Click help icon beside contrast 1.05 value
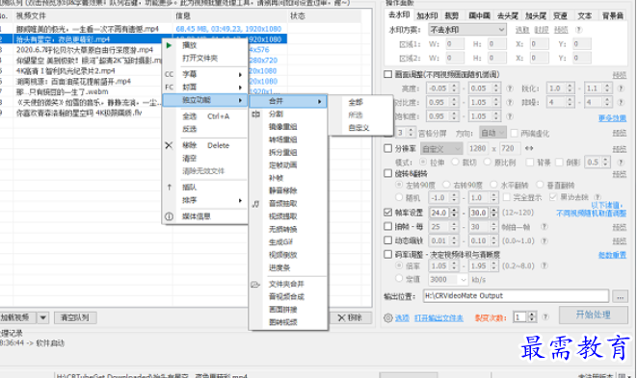Viewport: 638px width, 378px height. coord(509,102)
